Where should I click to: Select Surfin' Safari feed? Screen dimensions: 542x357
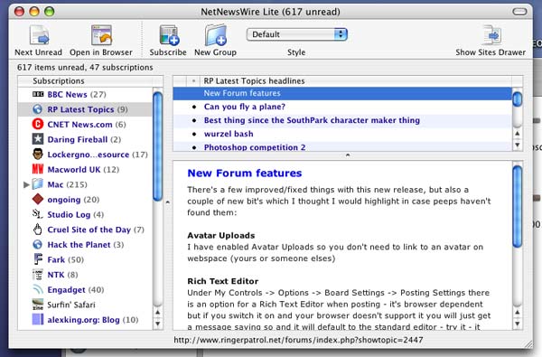pos(85,305)
